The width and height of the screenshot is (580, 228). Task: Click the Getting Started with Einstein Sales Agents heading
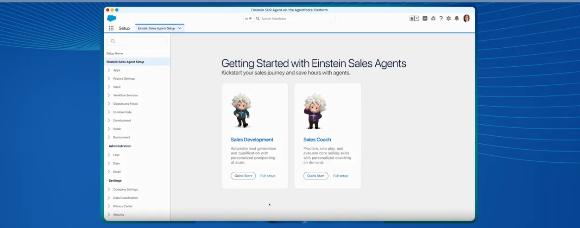(x=314, y=63)
